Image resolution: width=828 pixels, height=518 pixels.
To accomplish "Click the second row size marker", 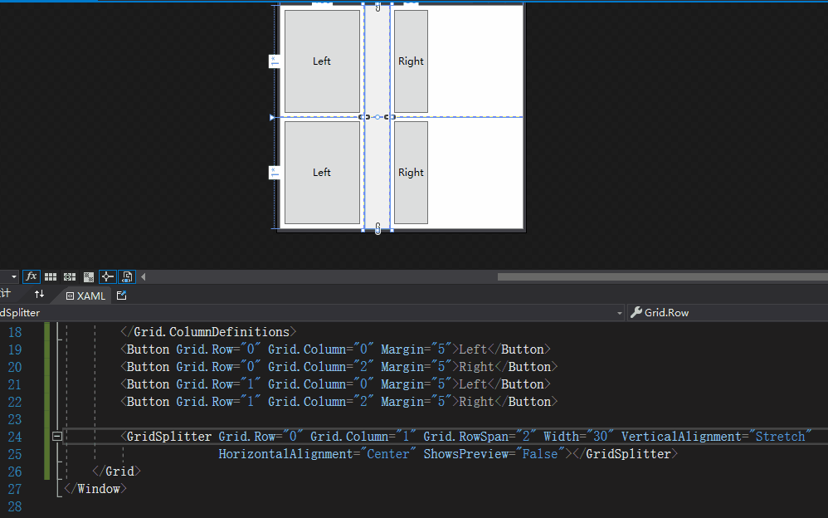I will [274, 173].
